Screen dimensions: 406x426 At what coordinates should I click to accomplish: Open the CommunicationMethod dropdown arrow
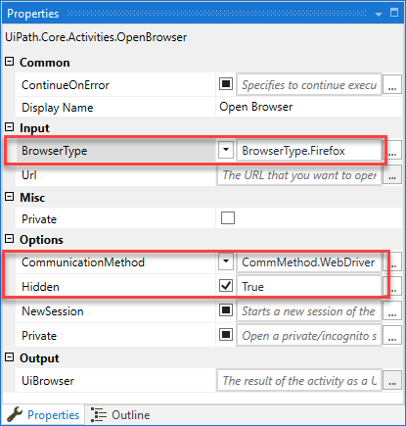click(226, 261)
